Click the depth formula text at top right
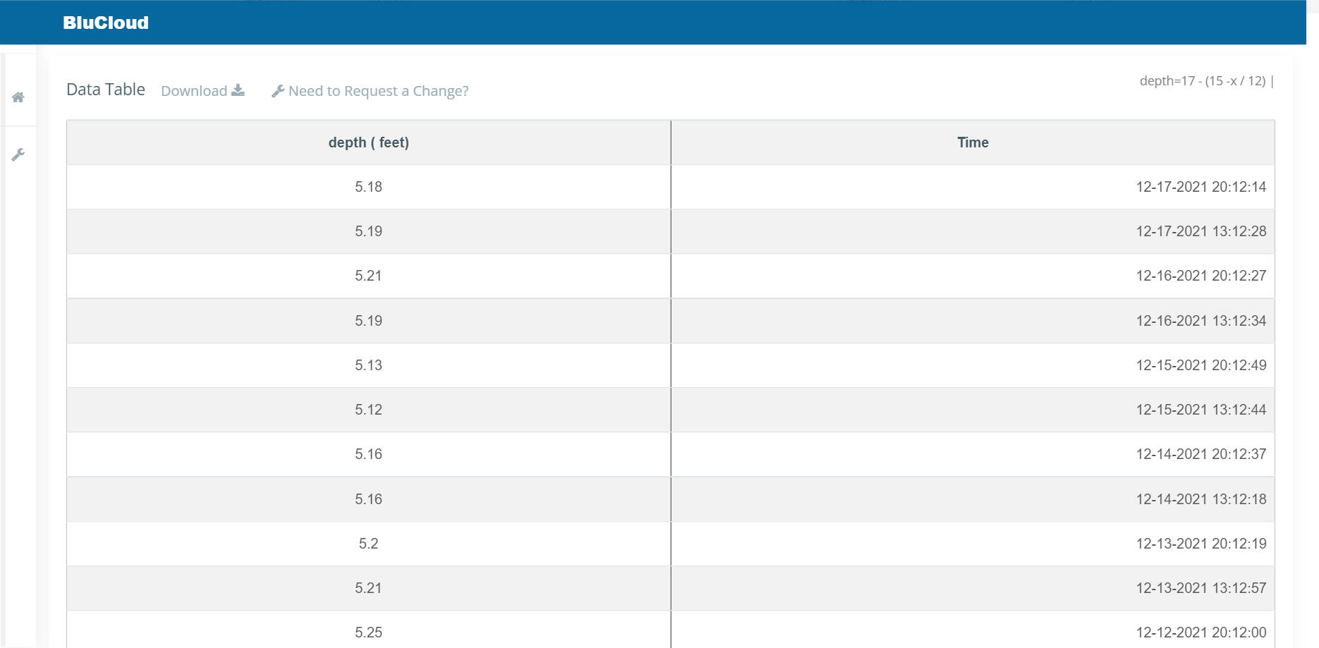 pyautogui.click(x=1202, y=81)
